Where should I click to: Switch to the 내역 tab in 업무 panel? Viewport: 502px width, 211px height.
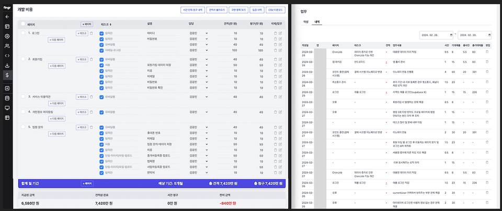(x=317, y=22)
